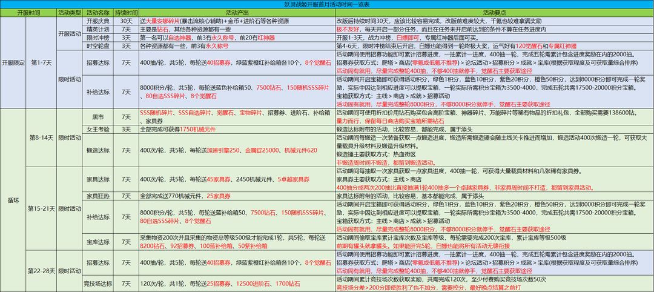Image resolution: width=654 pixels, height=292 pixels.
Task: Select the 开服庆典 activity name cell
Action: pyautogui.click(x=97, y=21)
